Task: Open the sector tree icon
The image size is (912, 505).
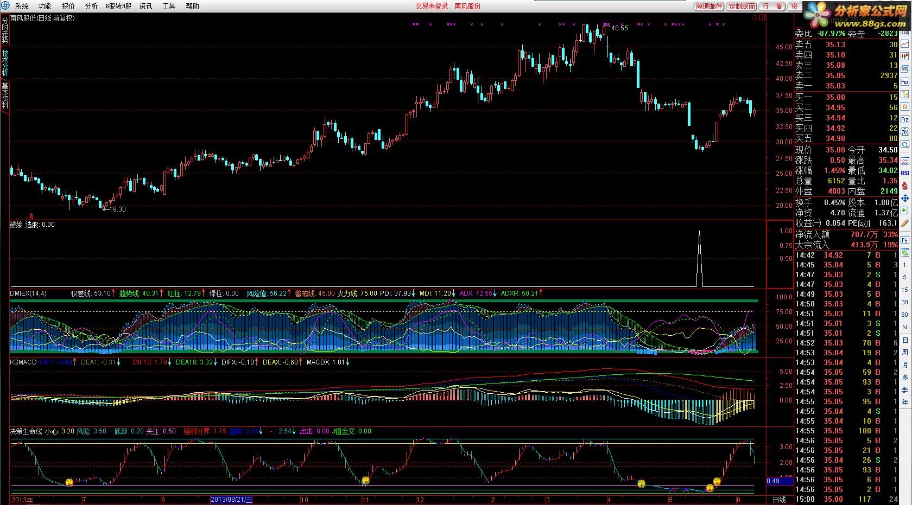Action: click(905, 94)
